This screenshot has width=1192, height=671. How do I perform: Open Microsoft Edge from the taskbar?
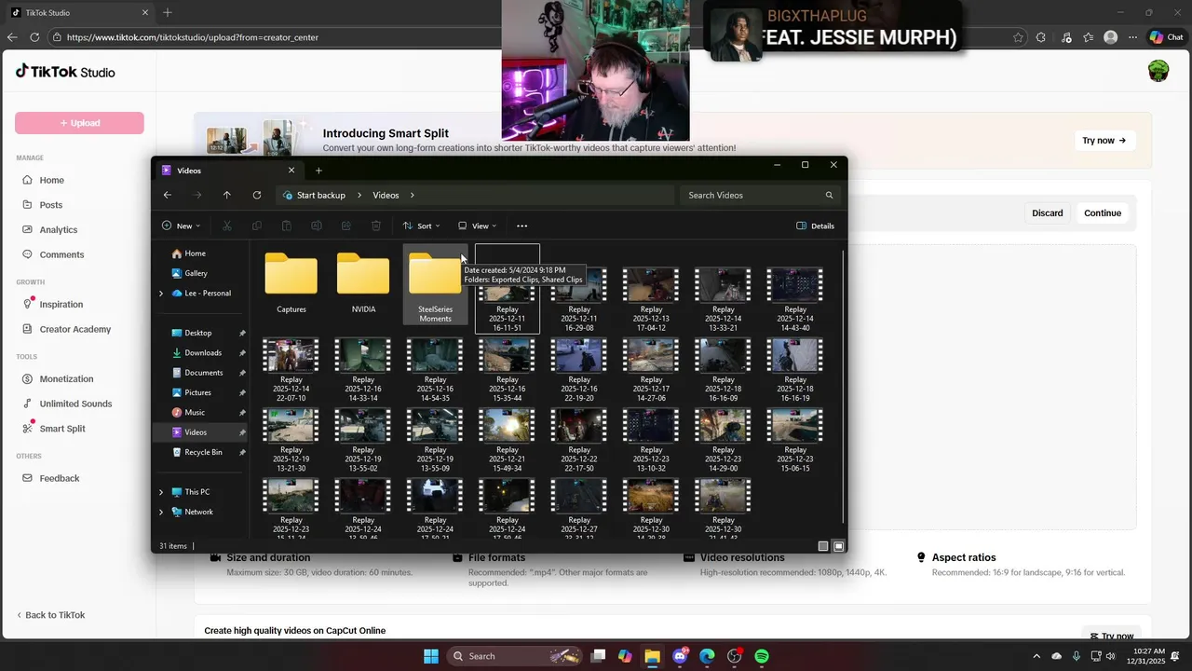click(707, 656)
